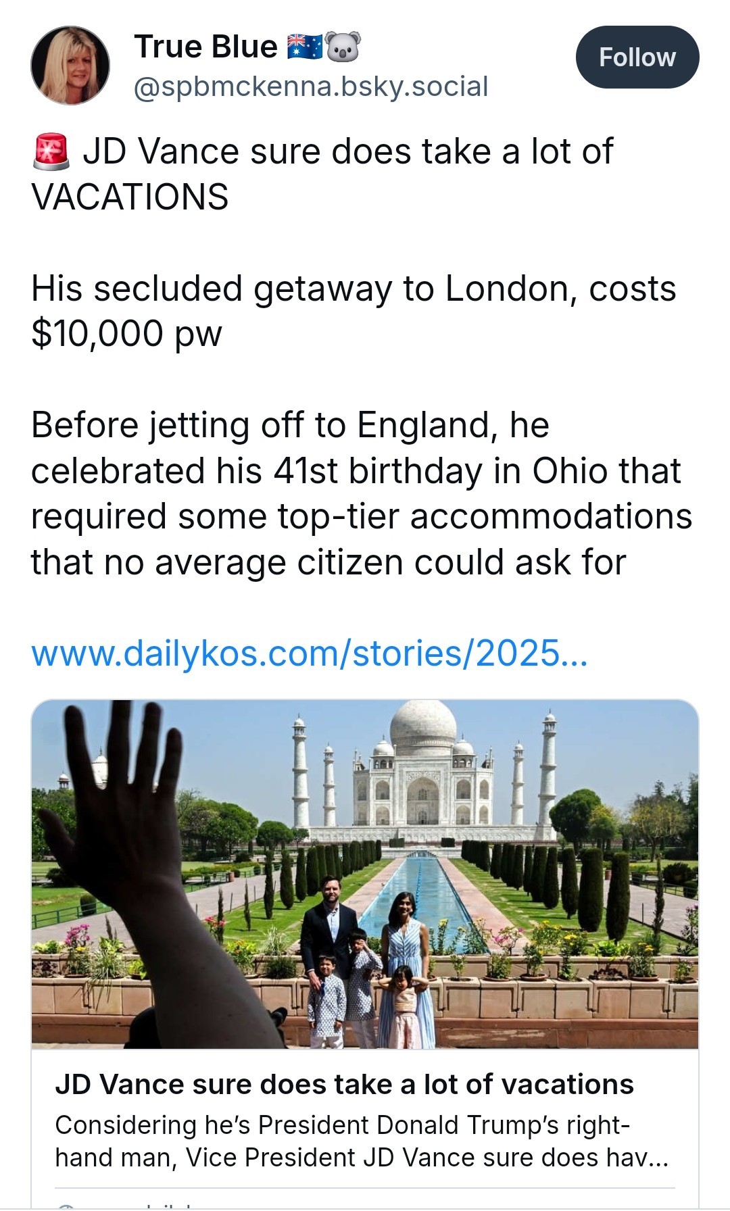
Task: Open the card headline "JD Vance sure does take a lot of vacations"
Action: pos(344,1085)
